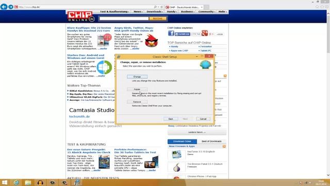Close the CHIP browser tab

(x=202, y=7)
